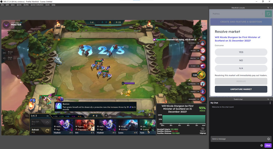Maximize the OBS window
273x149 pixels.
coord(263,2)
